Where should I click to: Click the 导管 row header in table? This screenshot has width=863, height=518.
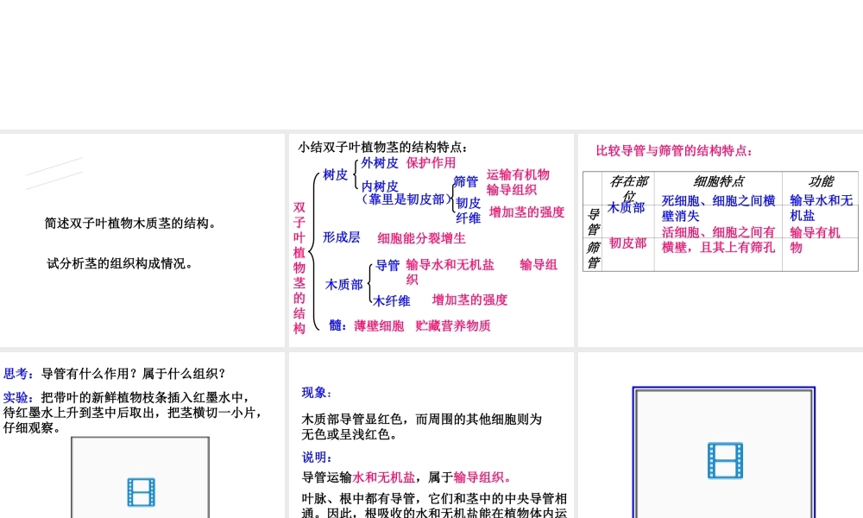pos(593,221)
